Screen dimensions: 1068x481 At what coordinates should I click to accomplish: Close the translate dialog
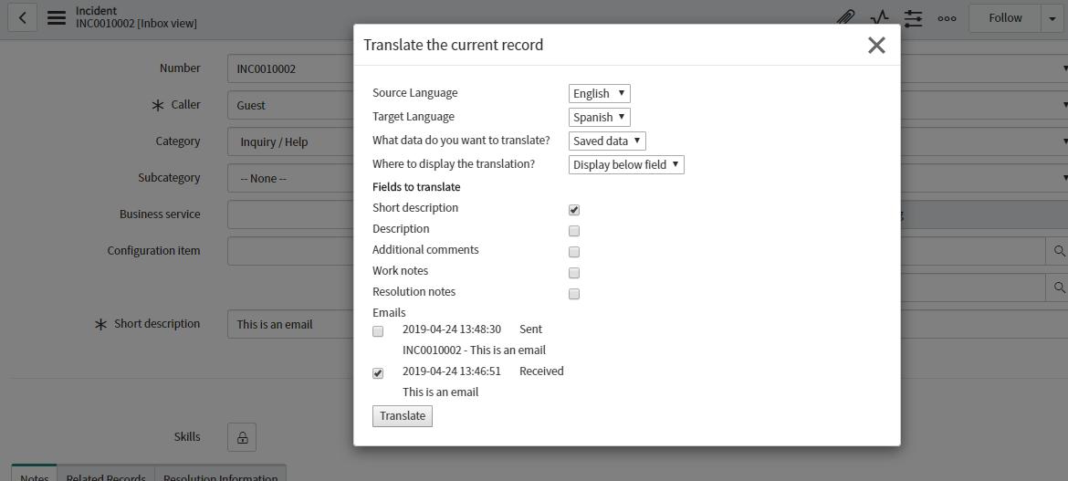[876, 46]
